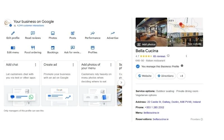The width and height of the screenshot is (224, 140).
Task: Click 'Promote your business with an ad' text
Action: click(x=57, y=76)
